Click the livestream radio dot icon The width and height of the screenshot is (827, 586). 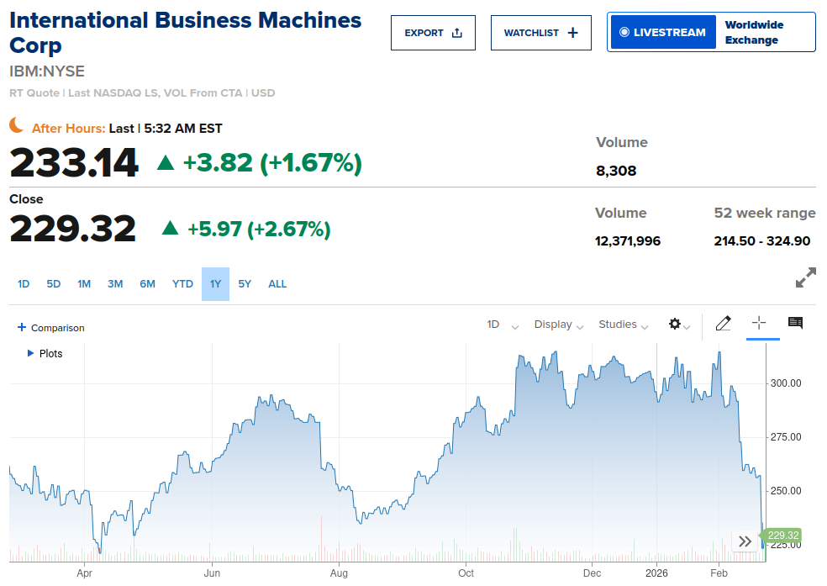(624, 32)
